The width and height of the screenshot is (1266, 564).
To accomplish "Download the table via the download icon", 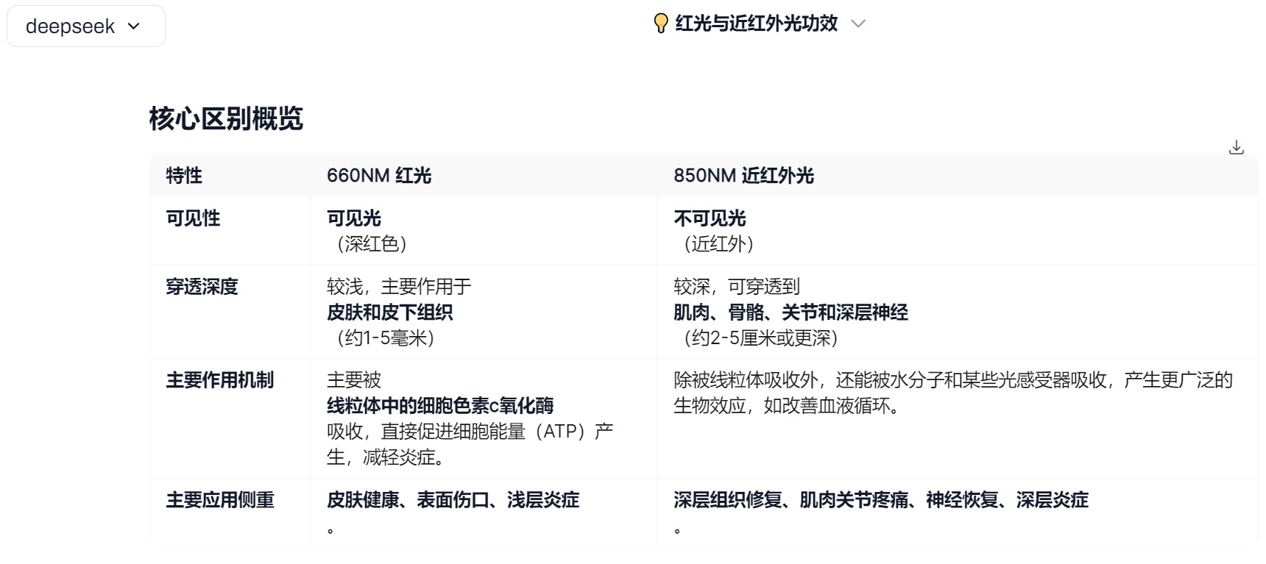I will (1237, 147).
